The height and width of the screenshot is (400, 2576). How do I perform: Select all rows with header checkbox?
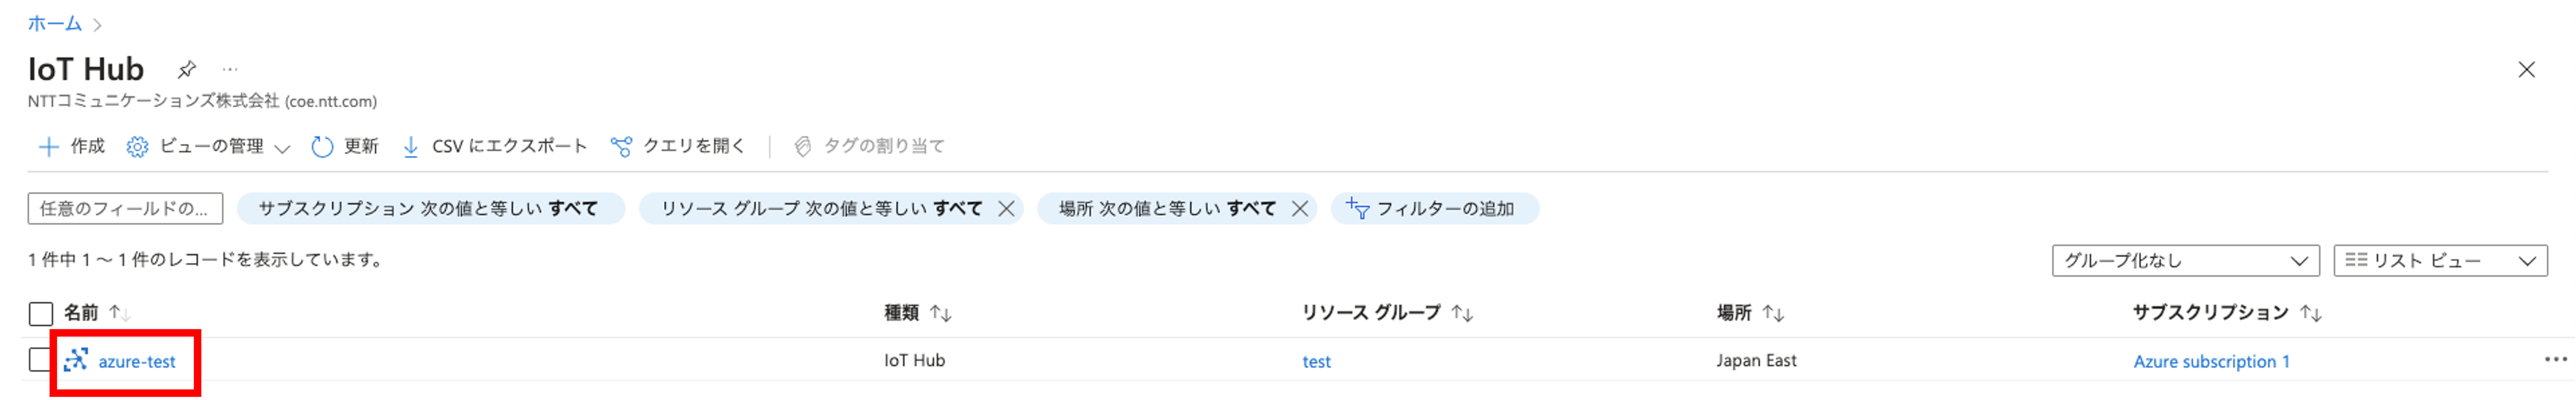click(x=40, y=314)
